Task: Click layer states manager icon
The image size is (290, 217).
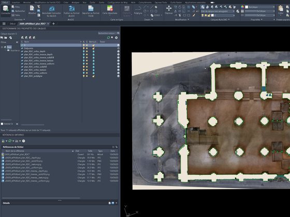Action: (x=10, y=38)
